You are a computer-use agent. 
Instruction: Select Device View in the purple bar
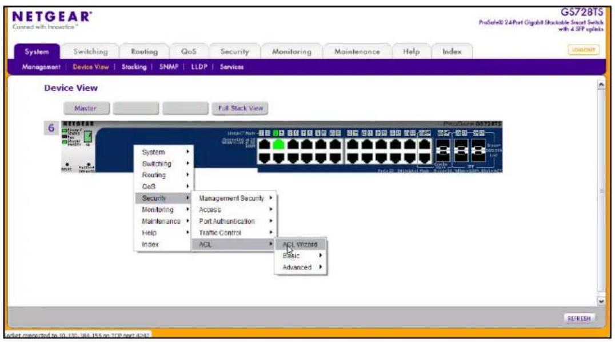click(91, 67)
